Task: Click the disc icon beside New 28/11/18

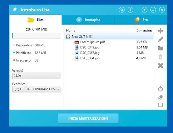Action: pos(68,37)
